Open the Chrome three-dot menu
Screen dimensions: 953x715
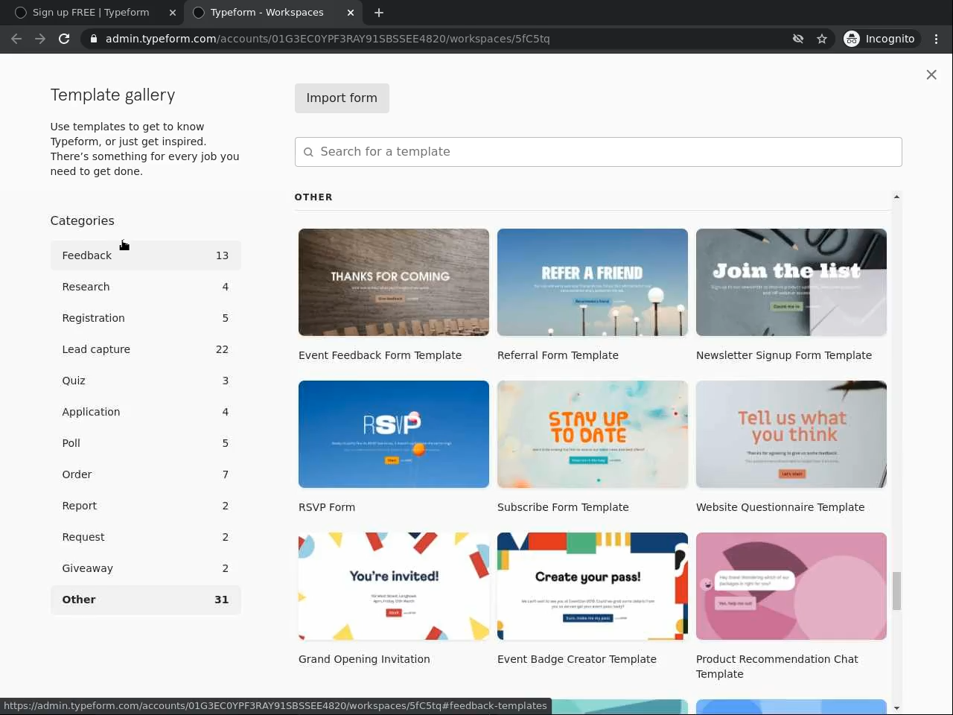pos(937,39)
